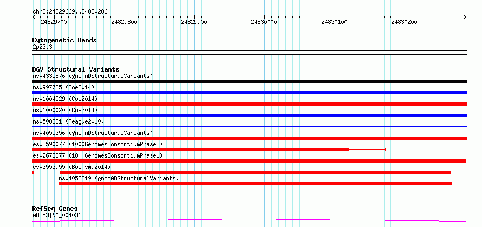Click ruler position label 24830200

pos(404,22)
